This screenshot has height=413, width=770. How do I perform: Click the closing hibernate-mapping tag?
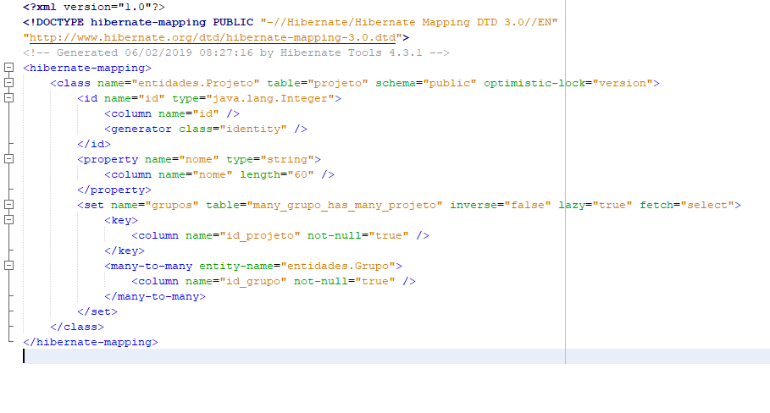point(91,343)
